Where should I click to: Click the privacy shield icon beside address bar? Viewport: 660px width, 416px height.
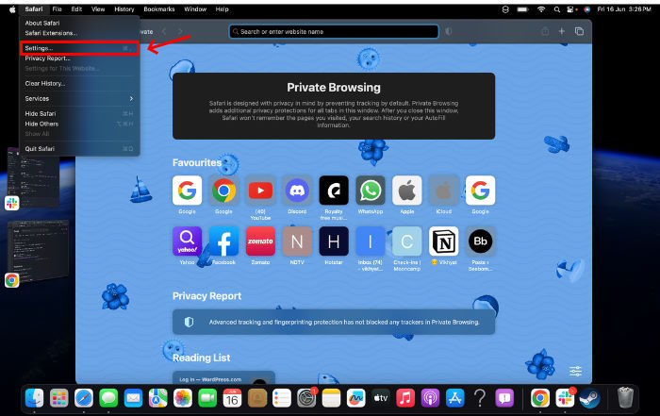tap(448, 31)
